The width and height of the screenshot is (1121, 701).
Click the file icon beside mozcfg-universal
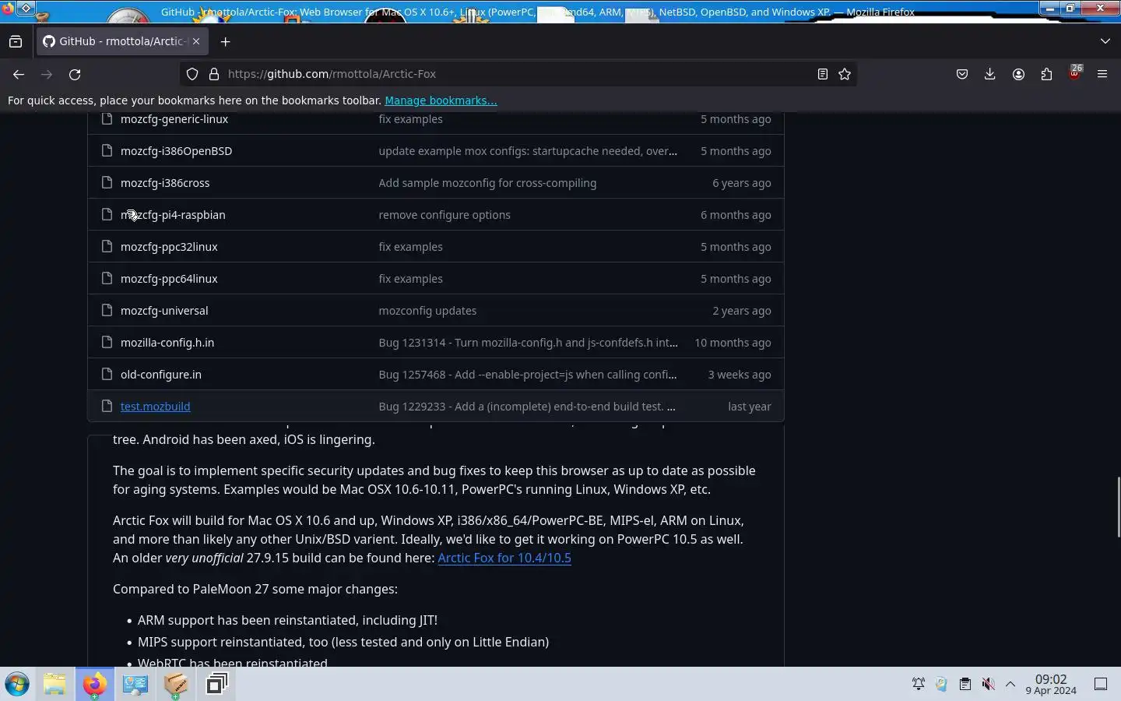coord(107,311)
